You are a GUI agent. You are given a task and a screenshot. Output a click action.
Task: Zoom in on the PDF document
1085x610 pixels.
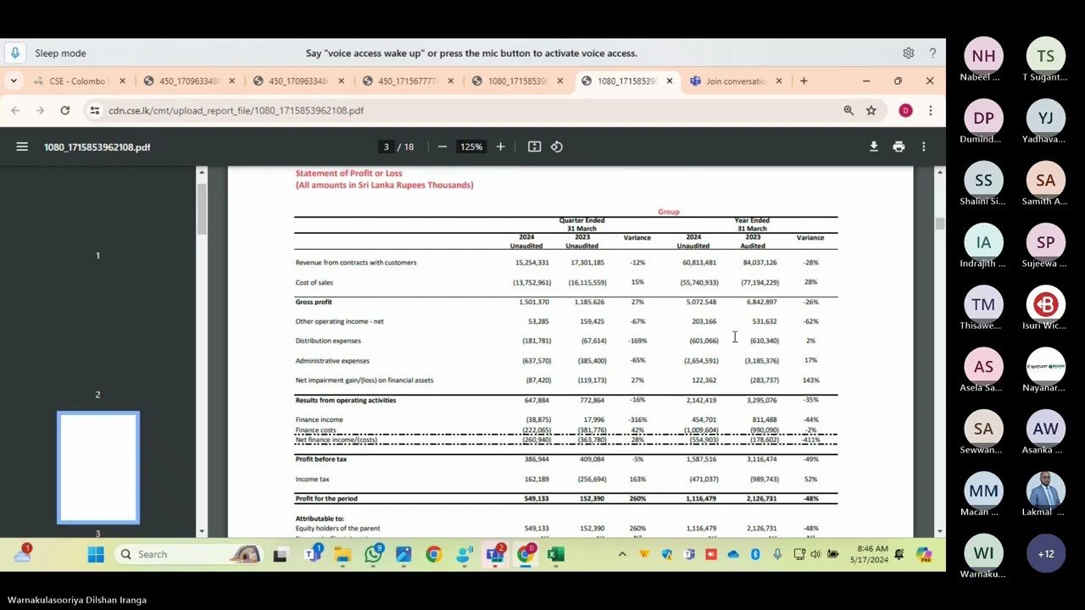500,146
